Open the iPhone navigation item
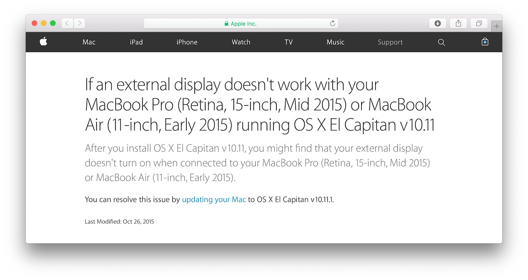 point(187,42)
